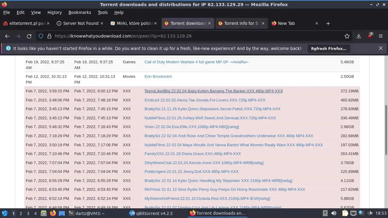Open the update notifier tray icon

[x=361, y=213]
